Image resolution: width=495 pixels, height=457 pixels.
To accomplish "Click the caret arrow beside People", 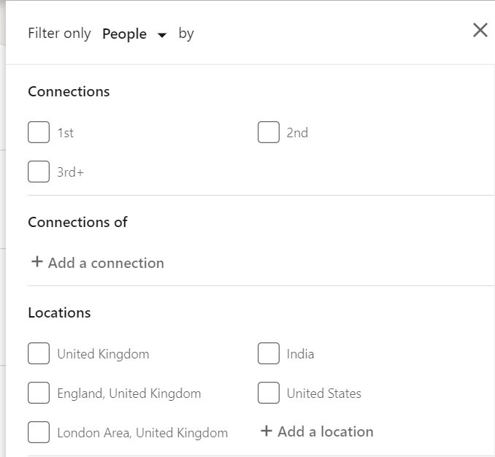I will coord(162,35).
